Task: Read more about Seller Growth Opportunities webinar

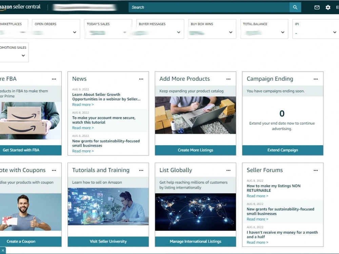Action: point(83,105)
